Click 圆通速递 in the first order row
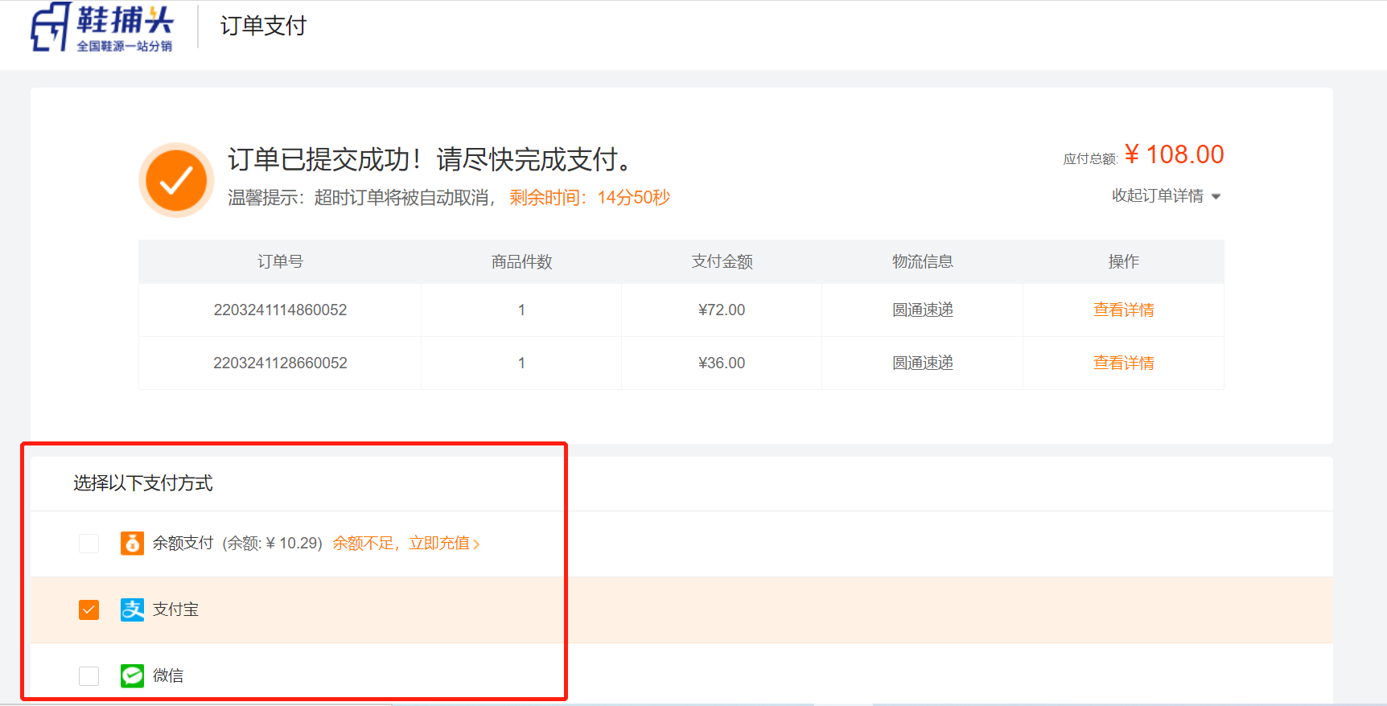The width and height of the screenshot is (1387, 706). 922,310
